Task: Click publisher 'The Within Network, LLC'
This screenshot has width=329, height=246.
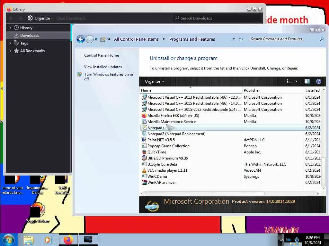Action: (x=265, y=164)
